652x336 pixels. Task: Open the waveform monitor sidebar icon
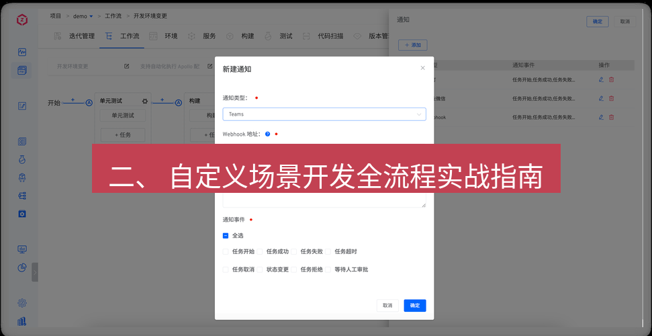22,52
